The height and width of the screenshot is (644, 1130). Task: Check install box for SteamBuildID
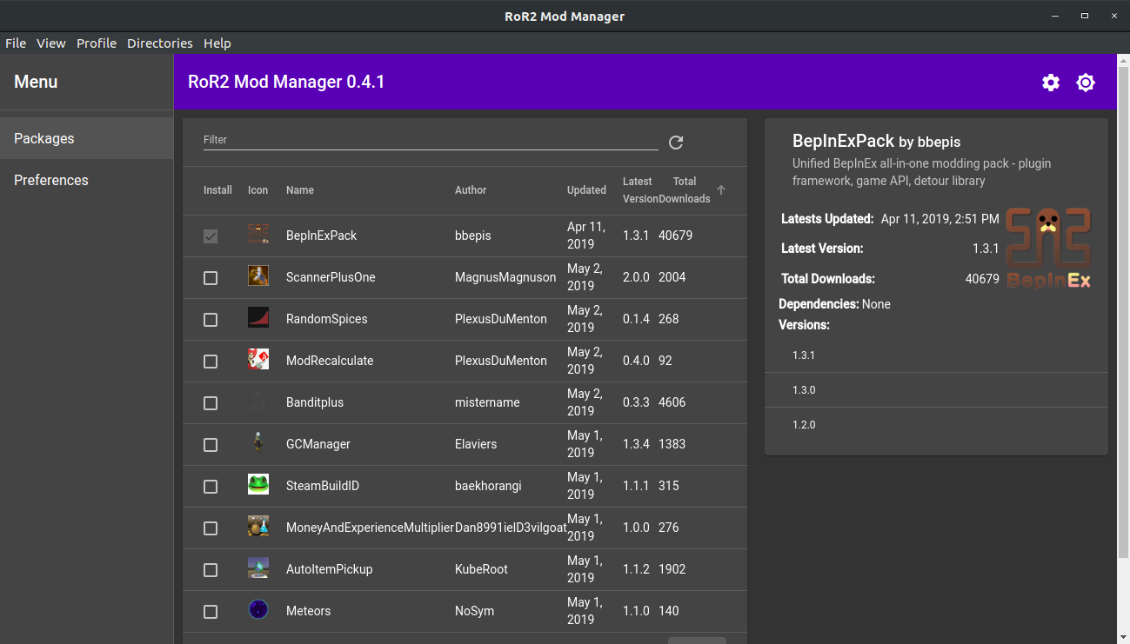pos(211,487)
